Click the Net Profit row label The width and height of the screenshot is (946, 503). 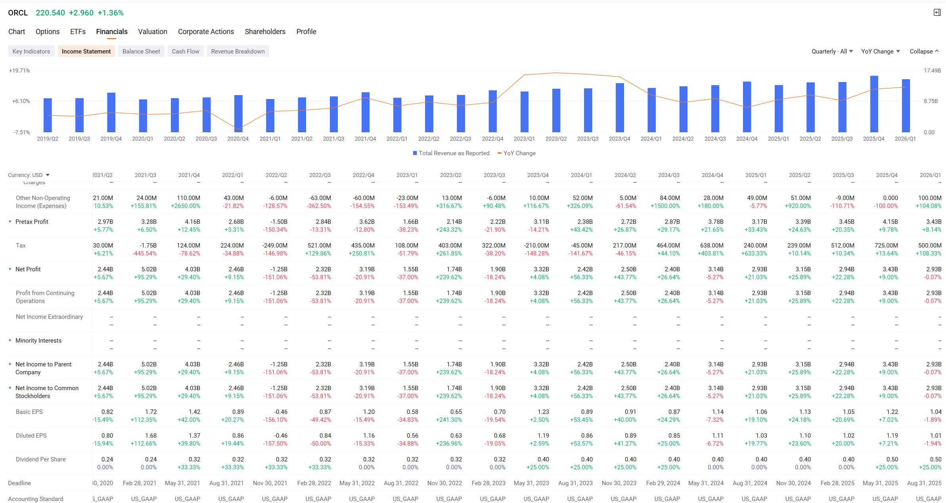pyautogui.click(x=28, y=269)
